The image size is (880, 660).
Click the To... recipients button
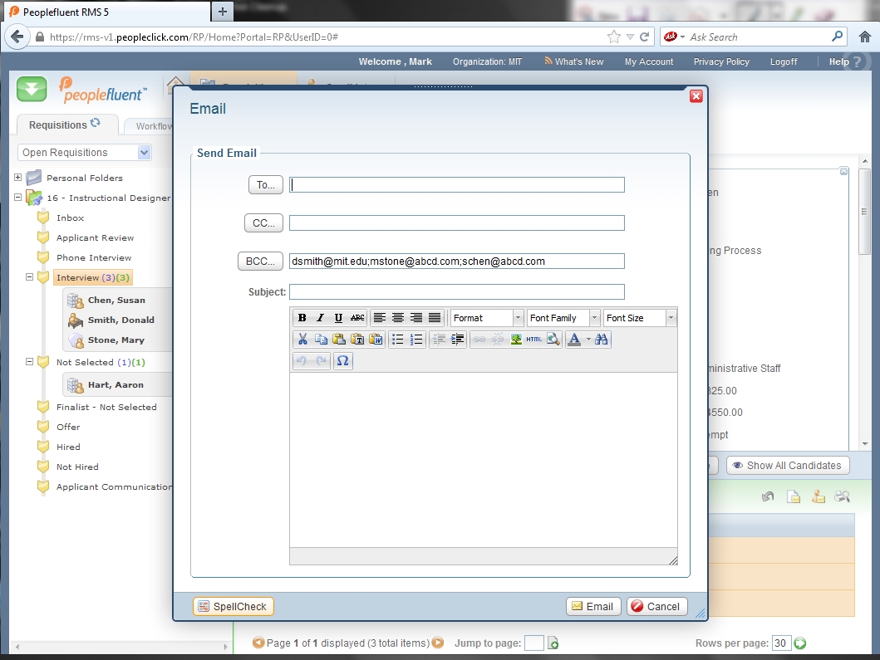tap(266, 185)
